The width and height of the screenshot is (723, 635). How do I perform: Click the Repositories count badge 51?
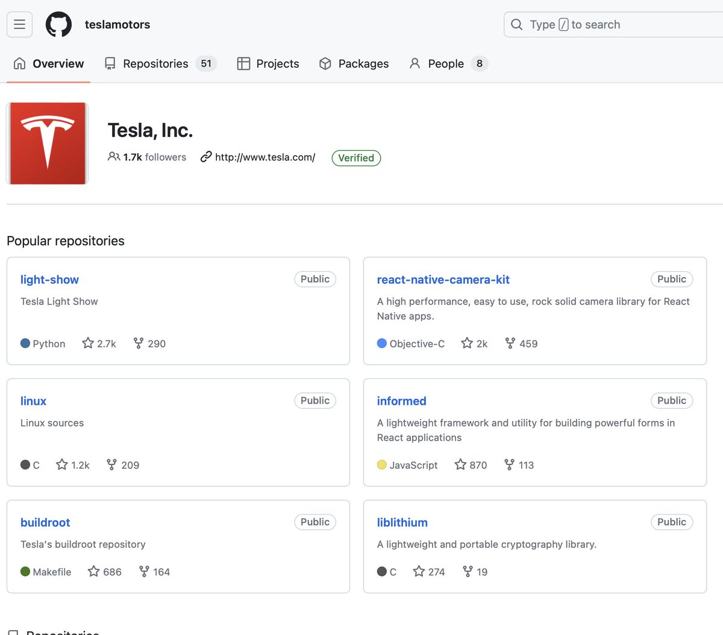(206, 64)
